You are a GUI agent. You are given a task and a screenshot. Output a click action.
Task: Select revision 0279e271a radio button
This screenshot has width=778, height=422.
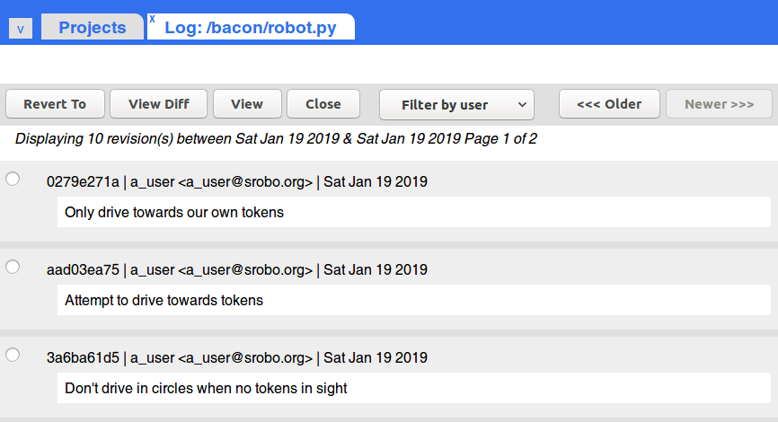(x=13, y=179)
